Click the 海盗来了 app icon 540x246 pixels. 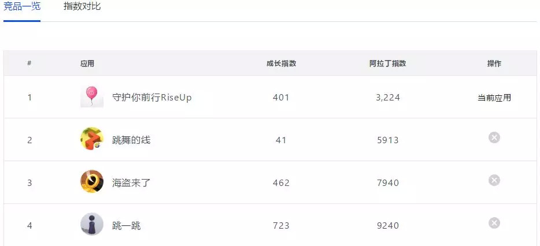pos(91,182)
